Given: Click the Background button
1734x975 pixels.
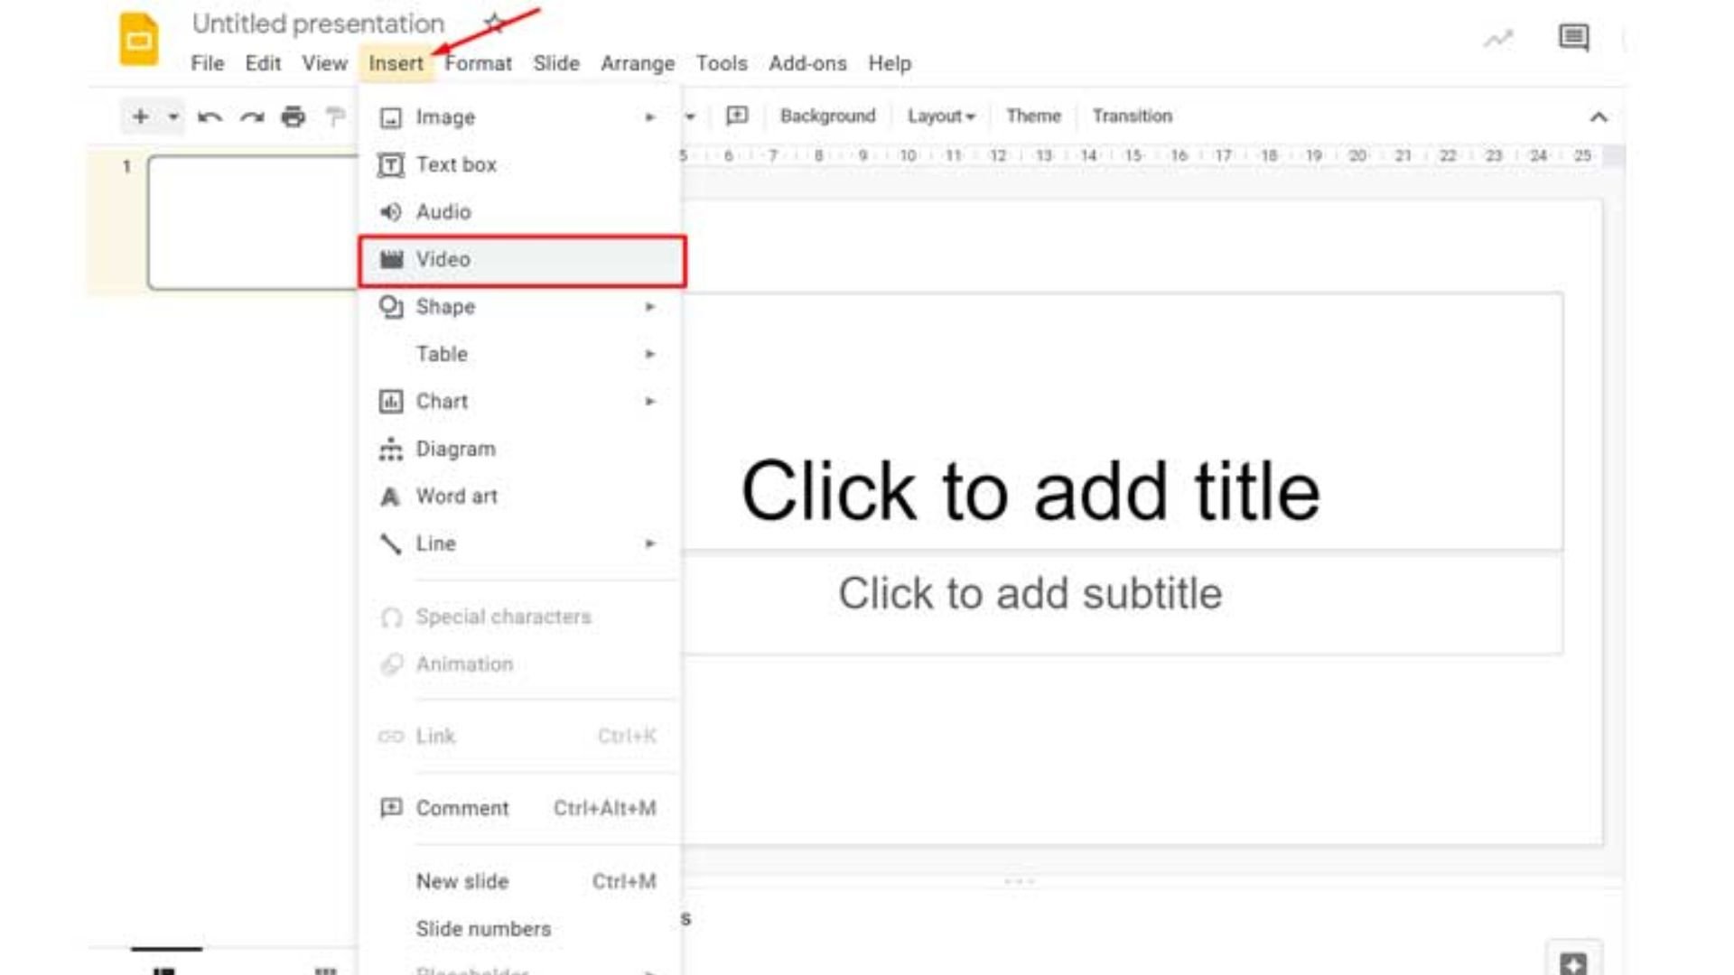Looking at the screenshot, I should click(827, 116).
